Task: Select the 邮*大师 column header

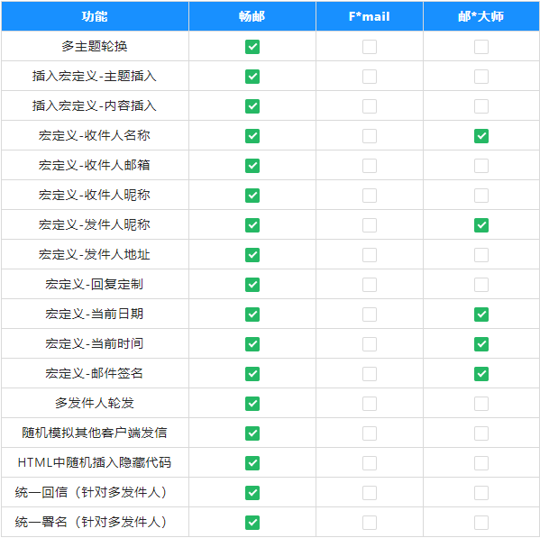Action: (481, 16)
